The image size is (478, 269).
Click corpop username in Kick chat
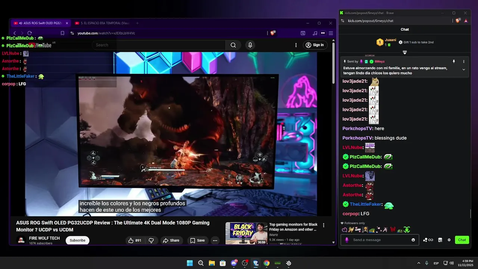click(351, 214)
